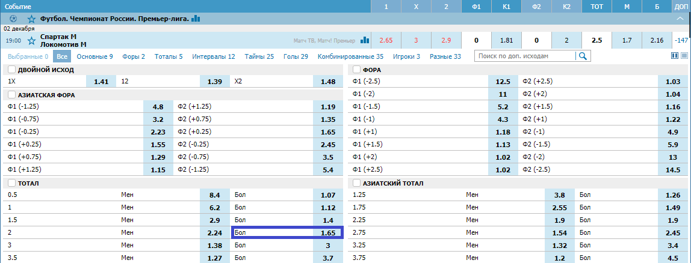Select total under odds 1.7
Screen dimensions: 691x263
[627, 40]
